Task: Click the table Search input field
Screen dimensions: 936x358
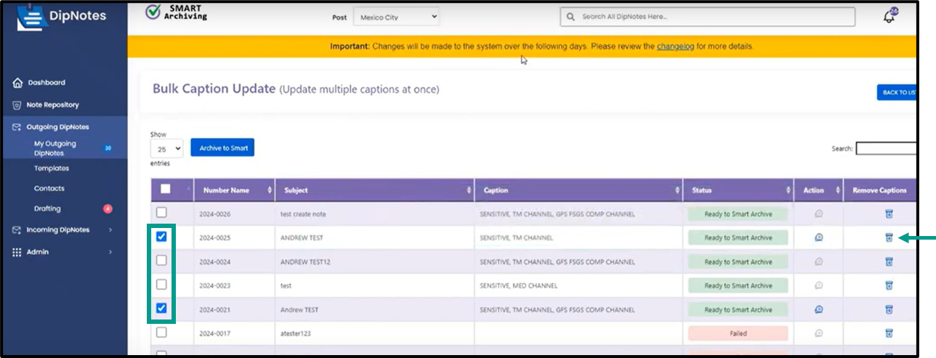Action: tap(887, 148)
